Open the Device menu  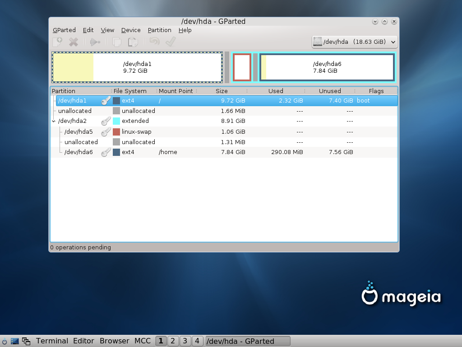pyautogui.click(x=131, y=30)
